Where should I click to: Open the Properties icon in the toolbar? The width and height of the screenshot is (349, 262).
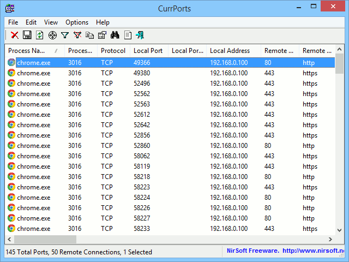point(102,35)
